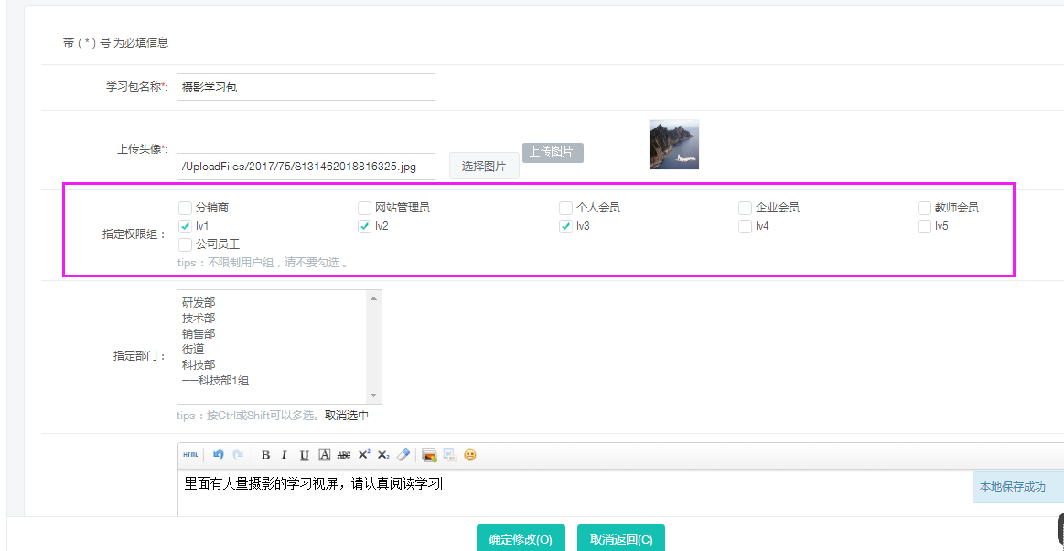Image resolution: width=1064 pixels, height=551 pixels.
Task: Click the 选择图片 button
Action: [484, 167]
